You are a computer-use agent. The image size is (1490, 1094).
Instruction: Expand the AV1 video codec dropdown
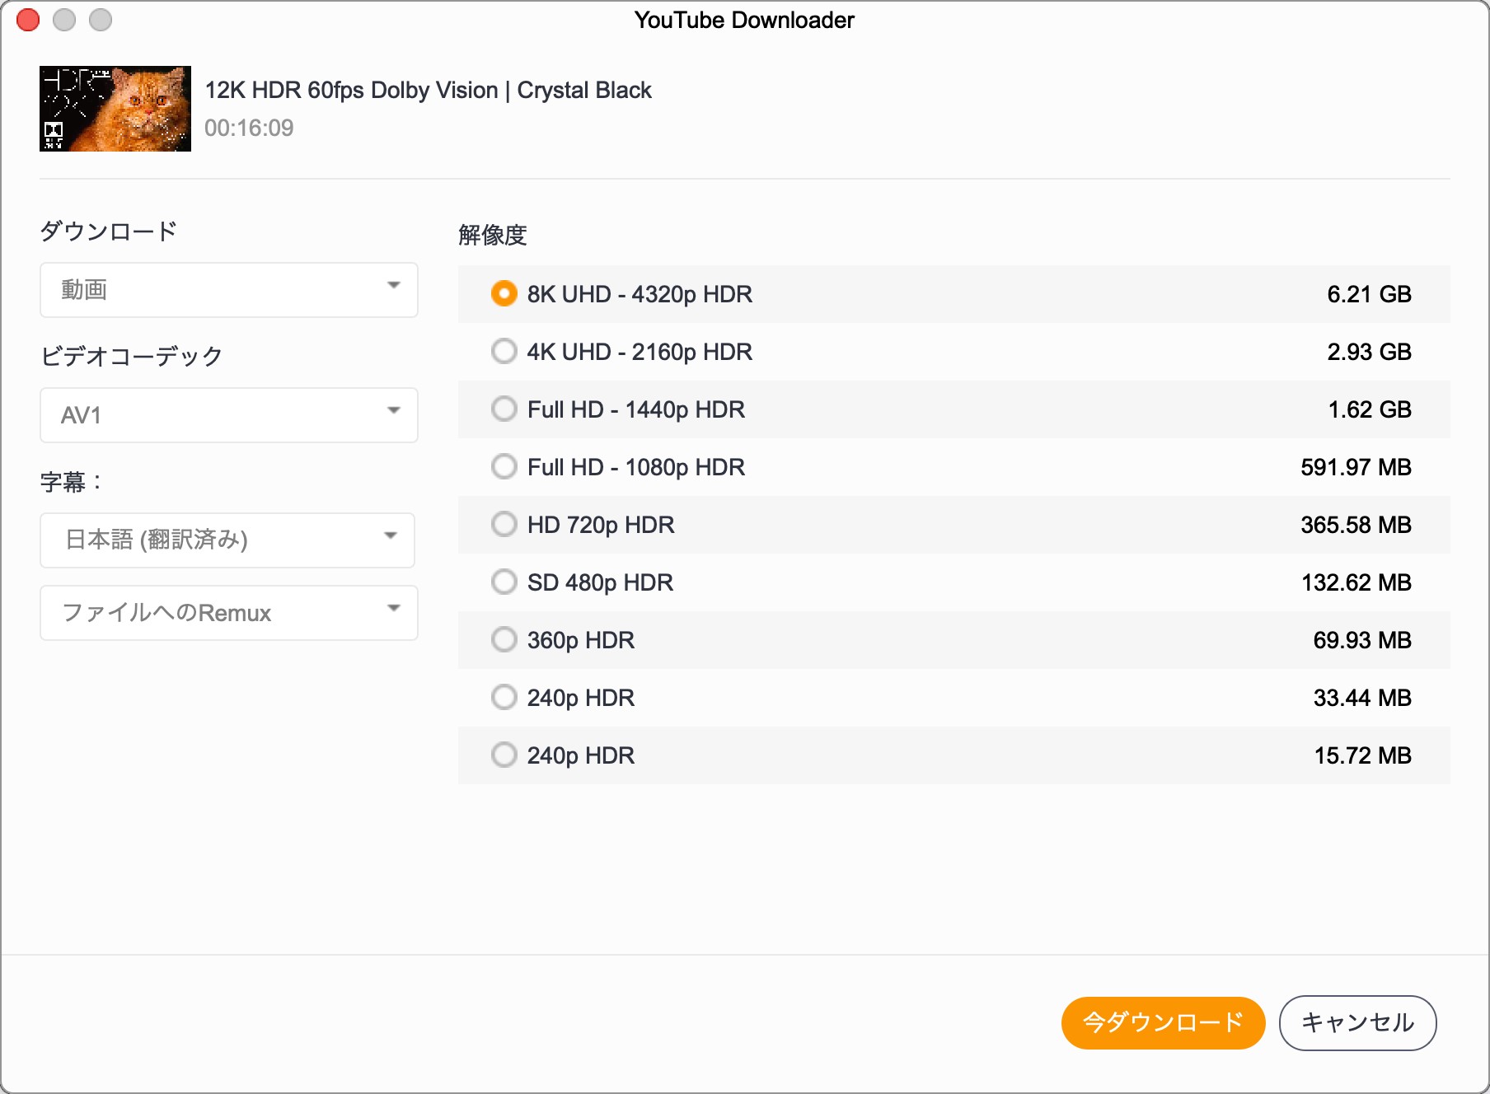pos(228,415)
